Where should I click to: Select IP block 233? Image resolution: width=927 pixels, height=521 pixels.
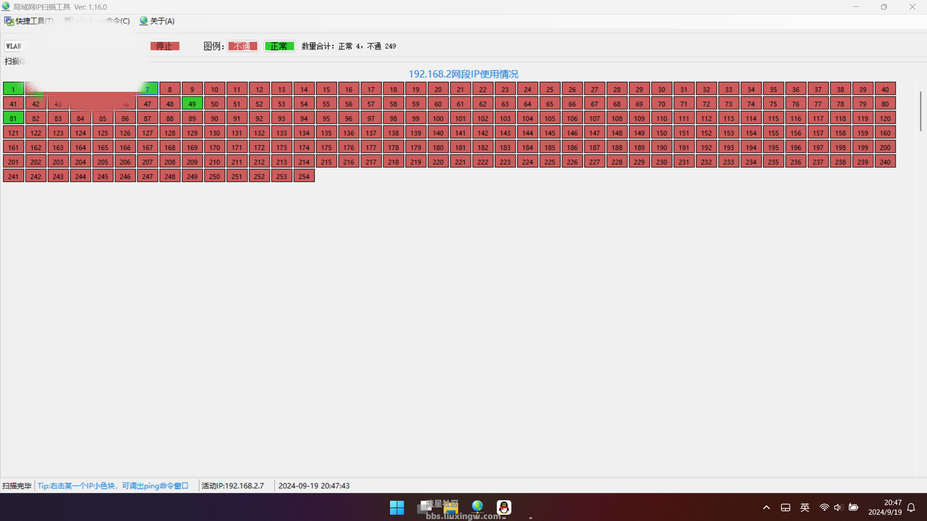tap(728, 161)
